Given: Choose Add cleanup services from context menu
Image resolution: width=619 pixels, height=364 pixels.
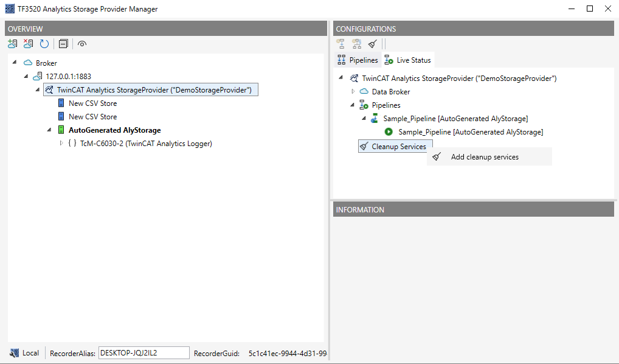Looking at the screenshot, I should [x=489, y=157].
